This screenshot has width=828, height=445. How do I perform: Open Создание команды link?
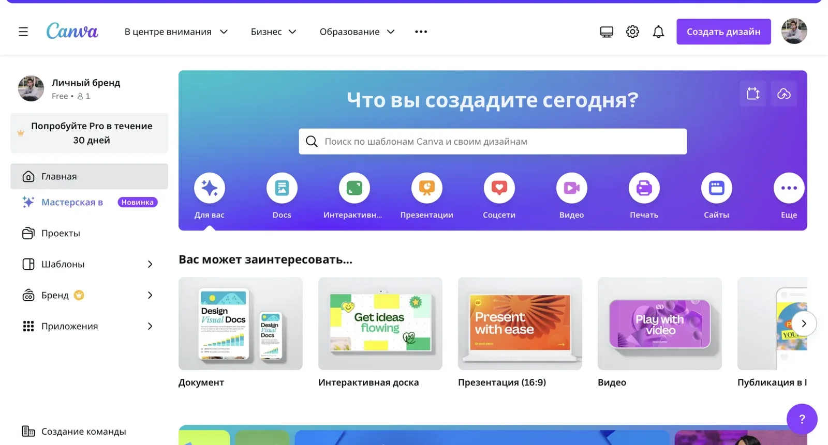coord(74,431)
